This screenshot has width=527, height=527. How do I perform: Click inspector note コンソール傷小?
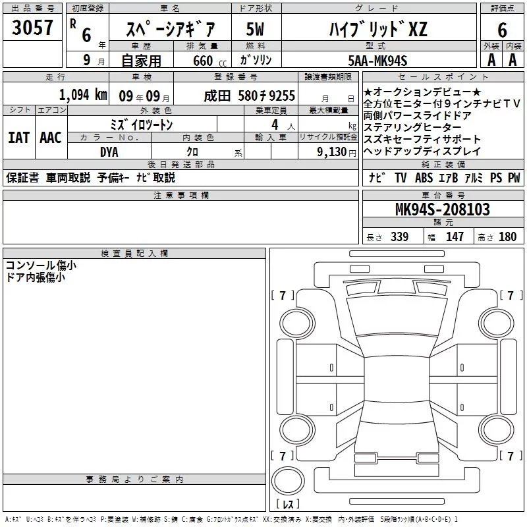[41, 265]
